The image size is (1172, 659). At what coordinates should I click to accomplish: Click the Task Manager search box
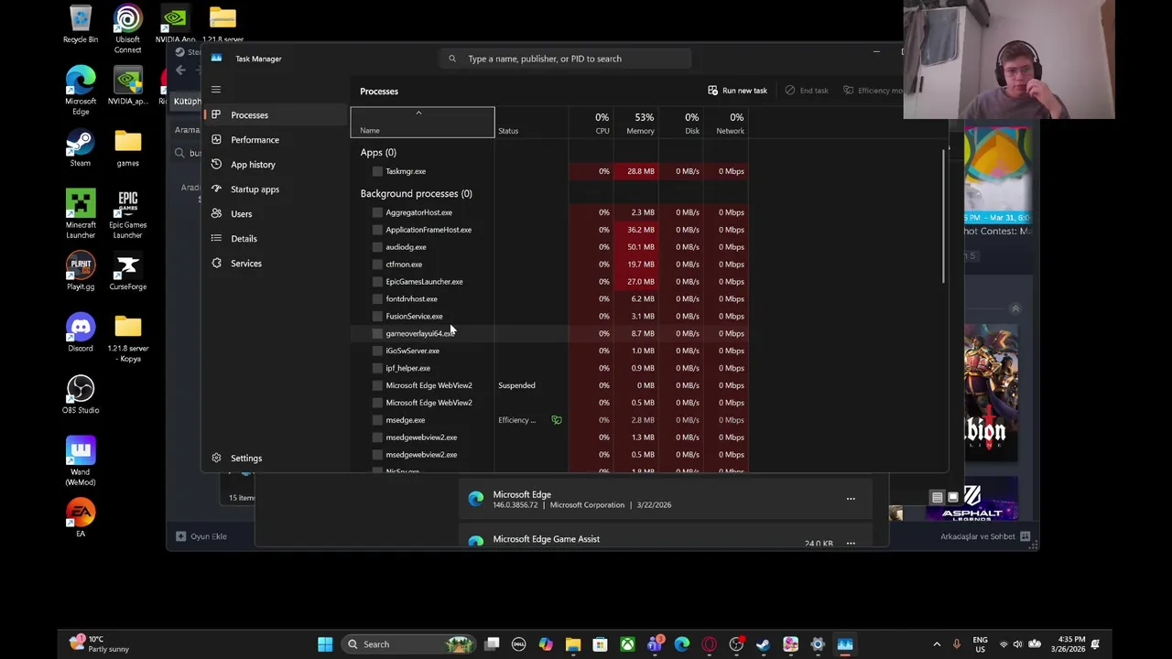(x=566, y=59)
